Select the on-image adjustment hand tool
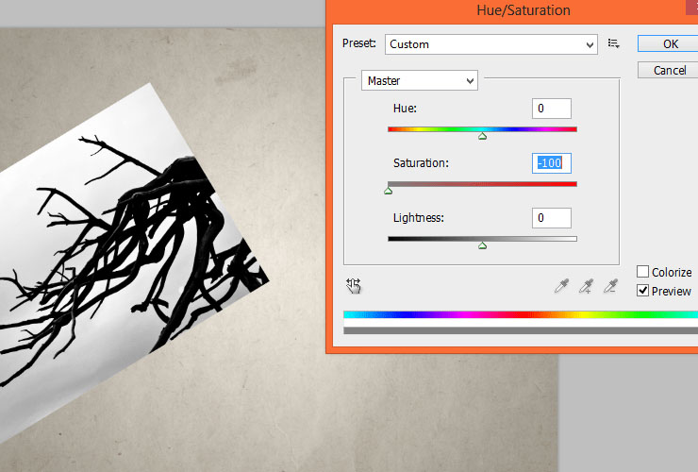The image size is (698, 472). click(354, 286)
